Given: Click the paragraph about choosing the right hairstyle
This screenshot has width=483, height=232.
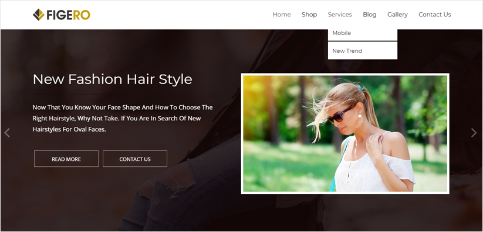Looking at the screenshot, I should pyautogui.click(x=123, y=118).
